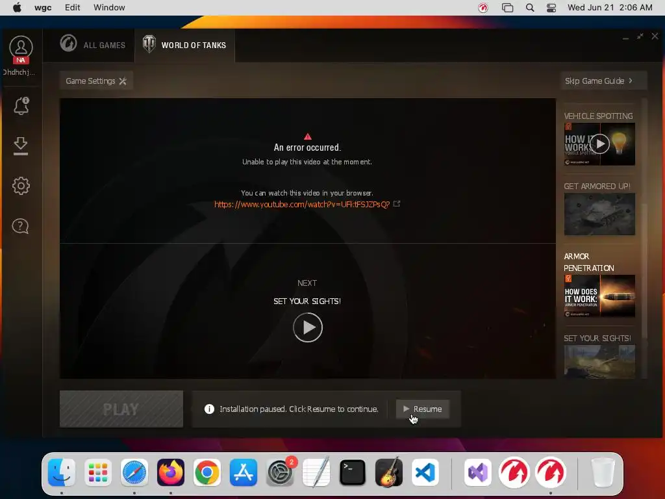Click the Resume installation button
665x499 pixels.
pyautogui.click(x=422, y=409)
